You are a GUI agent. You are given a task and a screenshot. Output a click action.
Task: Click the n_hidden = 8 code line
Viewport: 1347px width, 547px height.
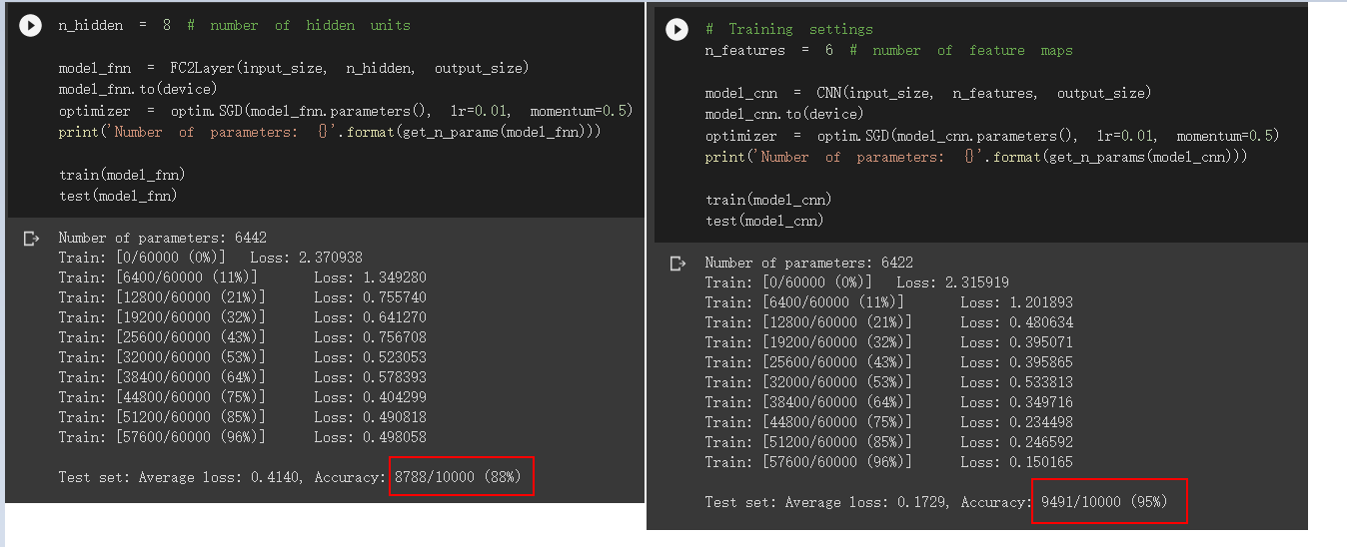234,25
